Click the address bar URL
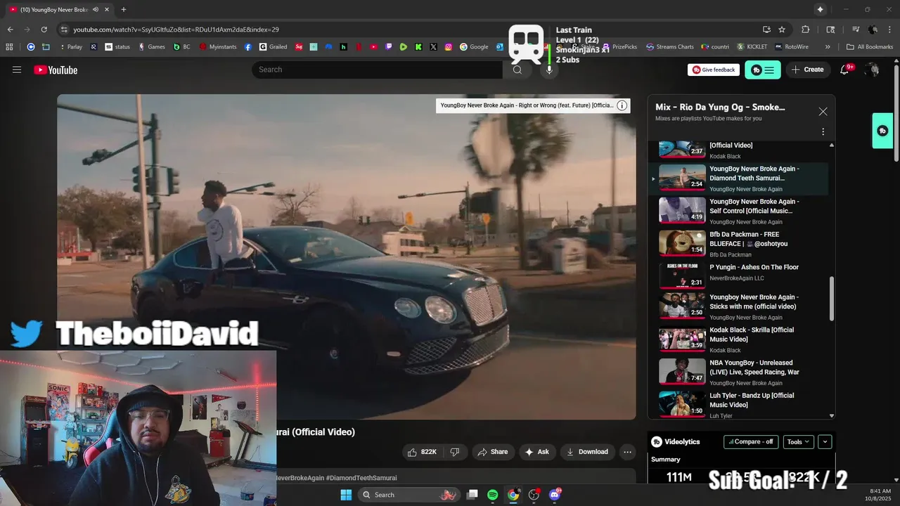 tap(176, 30)
